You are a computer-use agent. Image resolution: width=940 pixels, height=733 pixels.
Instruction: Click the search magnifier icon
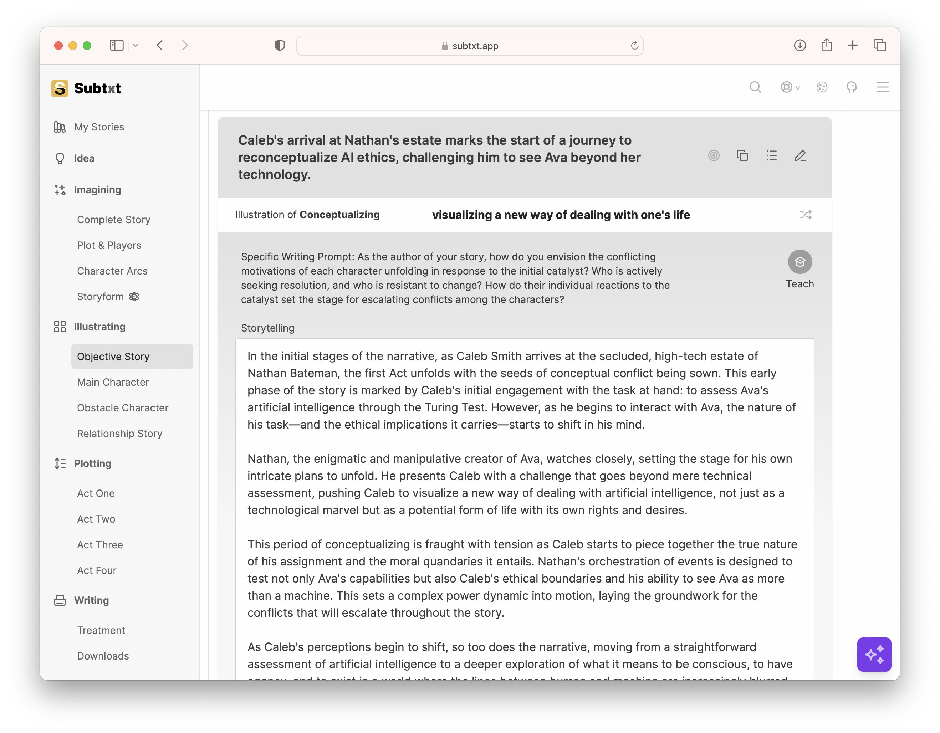click(x=755, y=87)
